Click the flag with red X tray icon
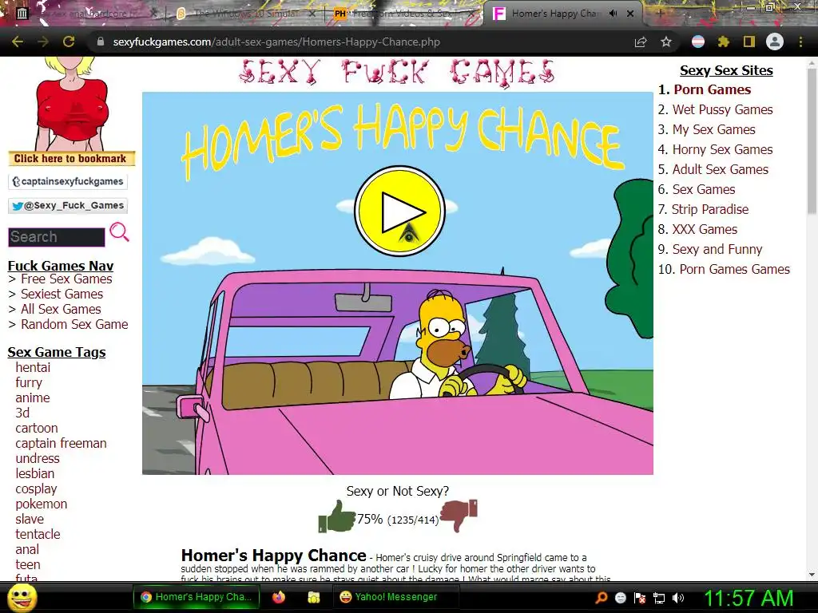 click(x=640, y=597)
